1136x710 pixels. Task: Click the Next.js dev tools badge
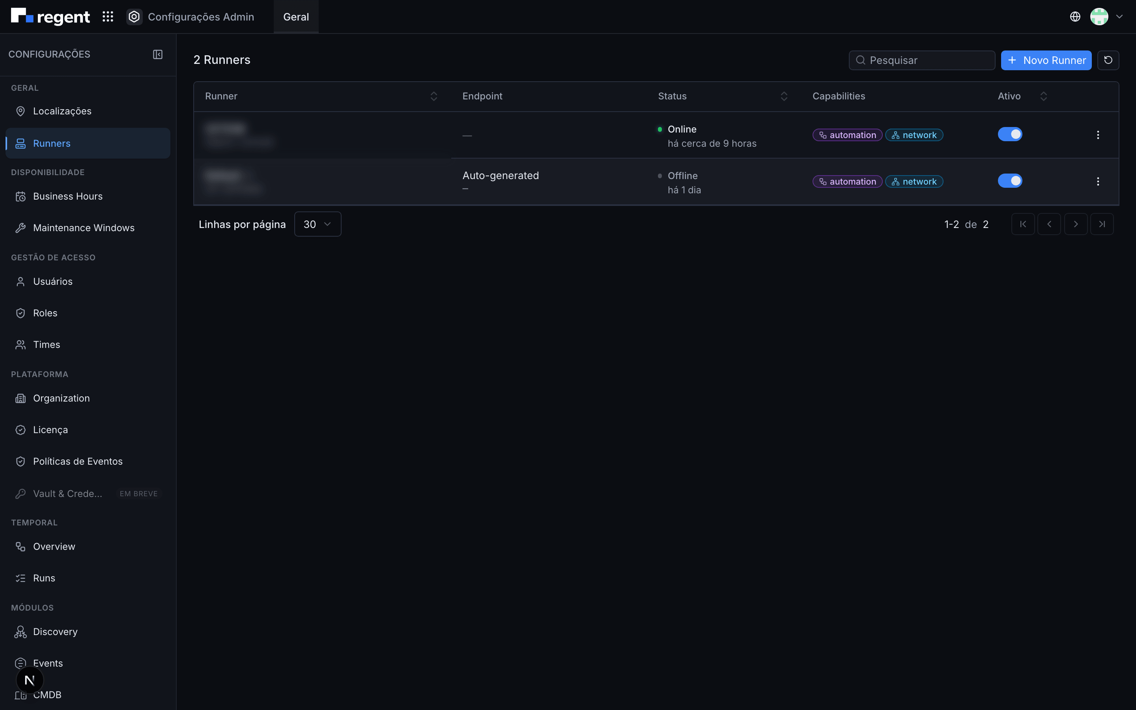[x=30, y=680]
